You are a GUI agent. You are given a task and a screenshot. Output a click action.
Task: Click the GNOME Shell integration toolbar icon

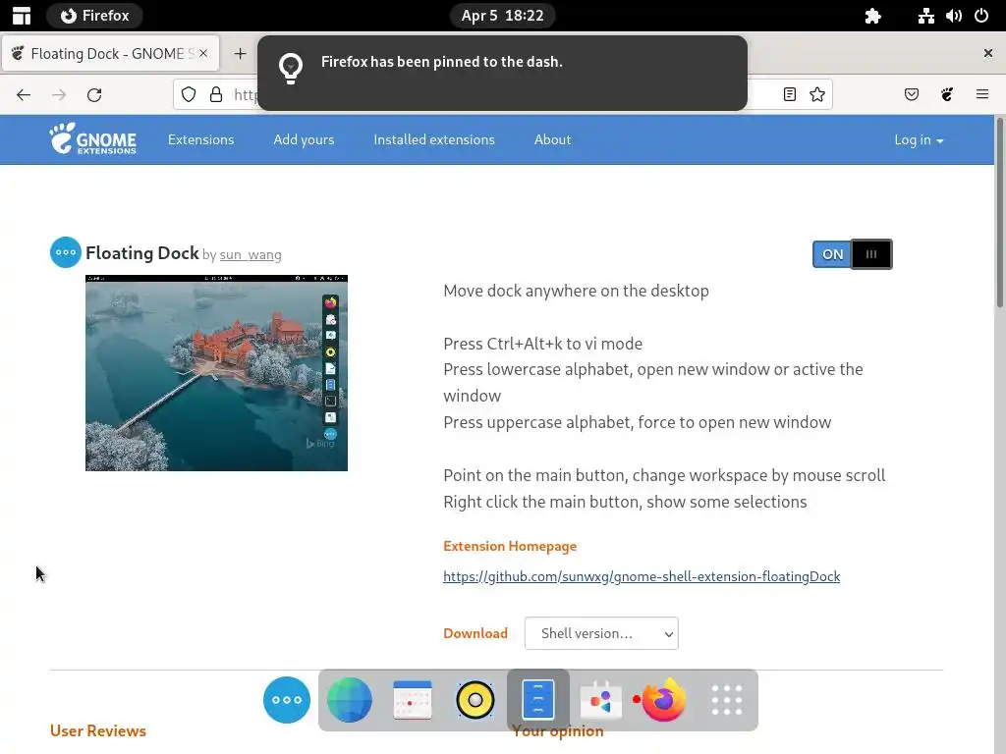[947, 95]
